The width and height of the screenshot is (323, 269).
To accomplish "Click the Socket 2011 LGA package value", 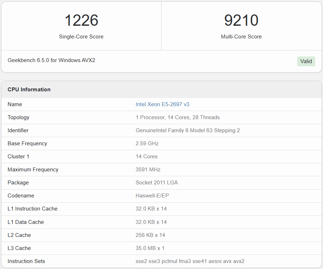I will [157, 183].
